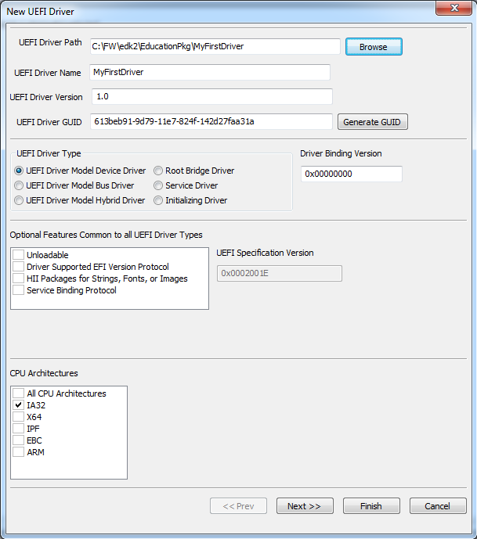477x539 pixels.
Task: Enable IPF architecture
Action: tap(18, 429)
